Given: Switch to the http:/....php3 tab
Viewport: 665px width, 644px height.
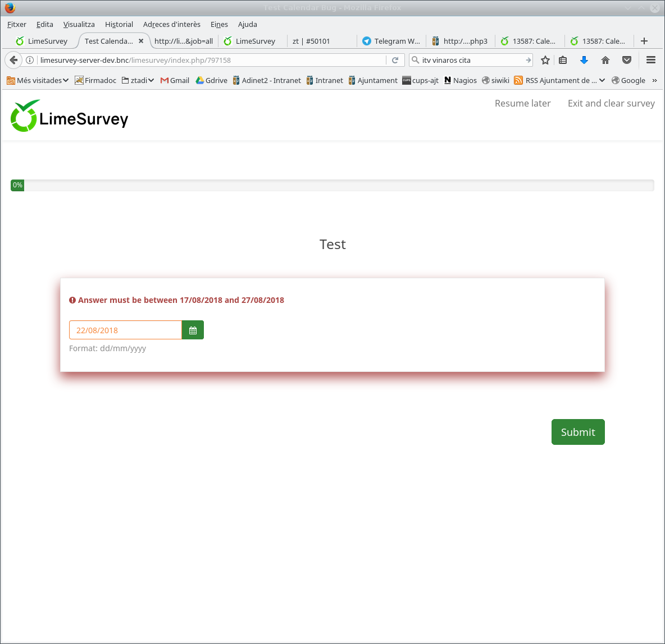Looking at the screenshot, I should tap(460, 41).
